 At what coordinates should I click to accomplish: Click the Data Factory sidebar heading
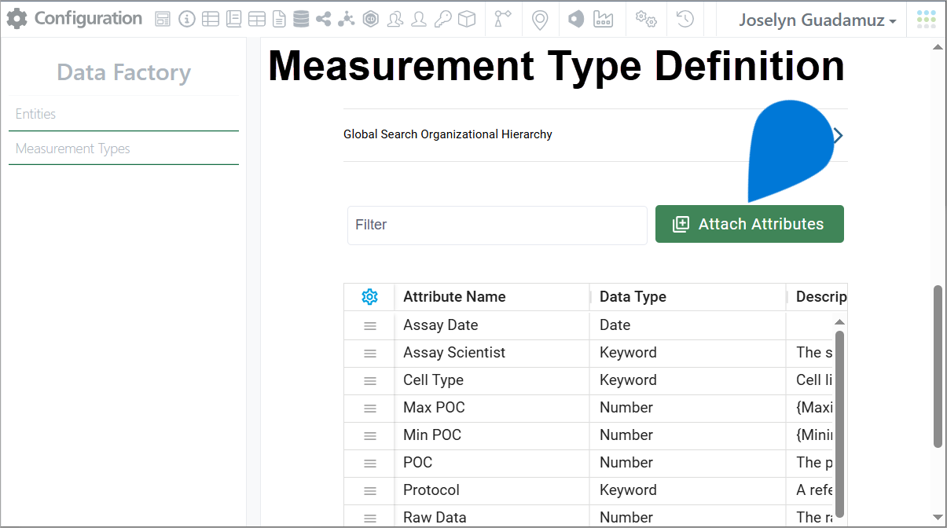pyautogui.click(x=124, y=72)
